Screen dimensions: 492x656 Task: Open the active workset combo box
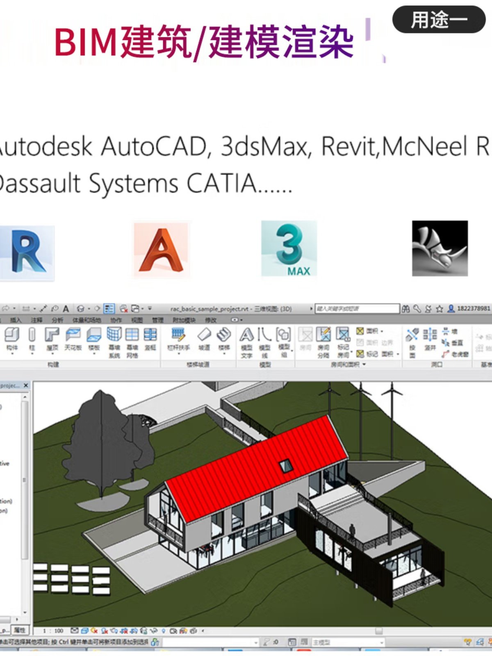(x=211, y=642)
